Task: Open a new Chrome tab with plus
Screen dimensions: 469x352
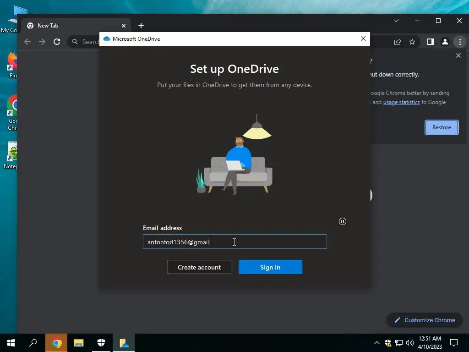Action: [x=141, y=26]
